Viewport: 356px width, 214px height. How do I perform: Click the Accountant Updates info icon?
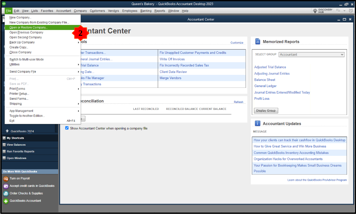pos(258,123)
